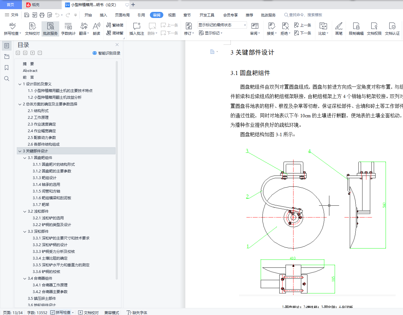This screenshot has height=315, width=403.
Task: Select outline entry '2.4 作业幅宽确定'
Action: click(x=42, y=131)
